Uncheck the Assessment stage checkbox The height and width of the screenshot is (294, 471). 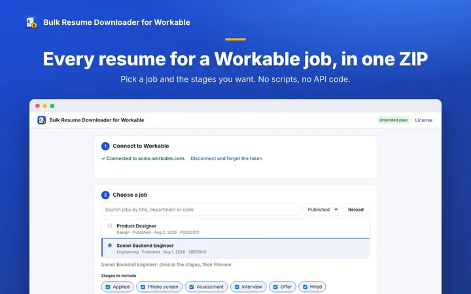[x=192, y=287]
